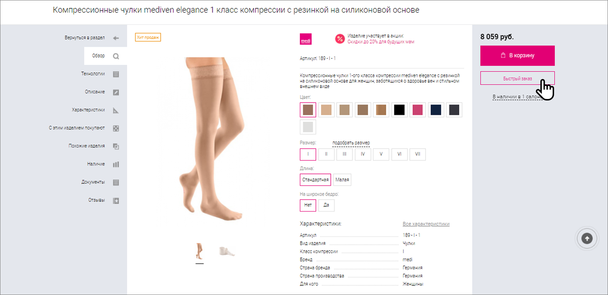
Task: Click the Быстрый заказ button
Action: click(x=518, y=78)
